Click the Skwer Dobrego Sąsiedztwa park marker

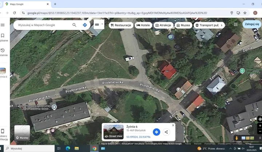pyautogui.click(x=242, y=71)
